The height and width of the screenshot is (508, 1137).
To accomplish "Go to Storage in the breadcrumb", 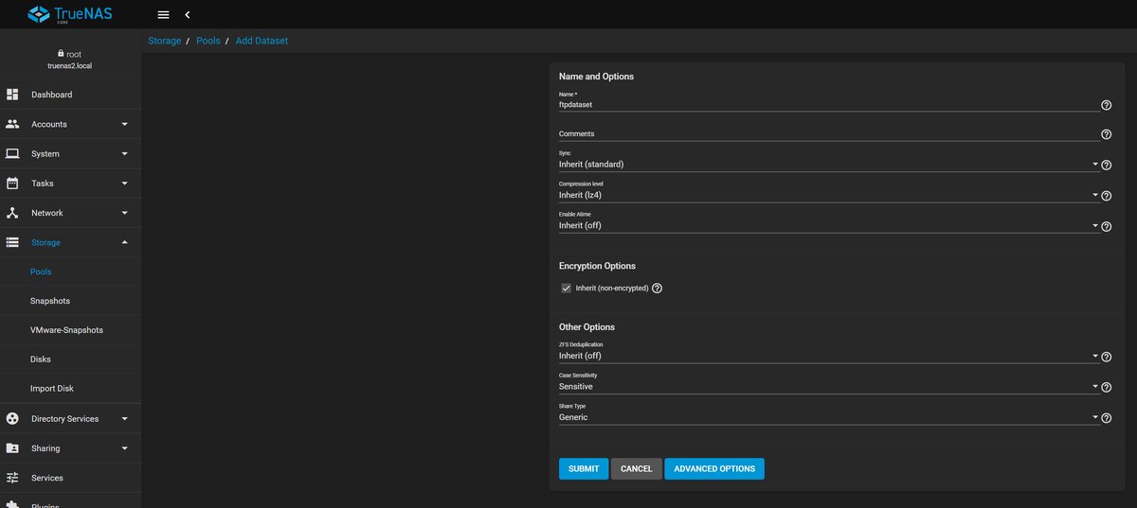I will (x=164, y=41).
